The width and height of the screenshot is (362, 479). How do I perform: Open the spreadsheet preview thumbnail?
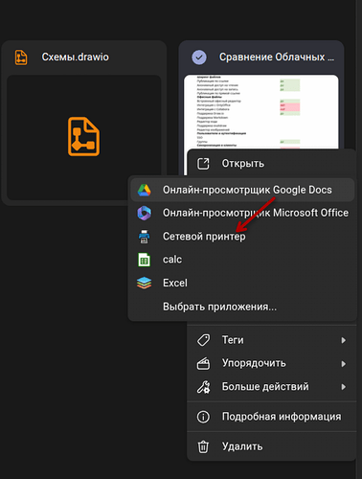click(x=261, y=112)
